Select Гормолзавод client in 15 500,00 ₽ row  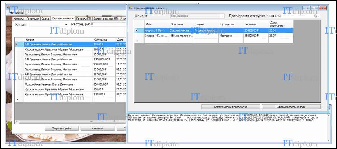click(58, 54)
